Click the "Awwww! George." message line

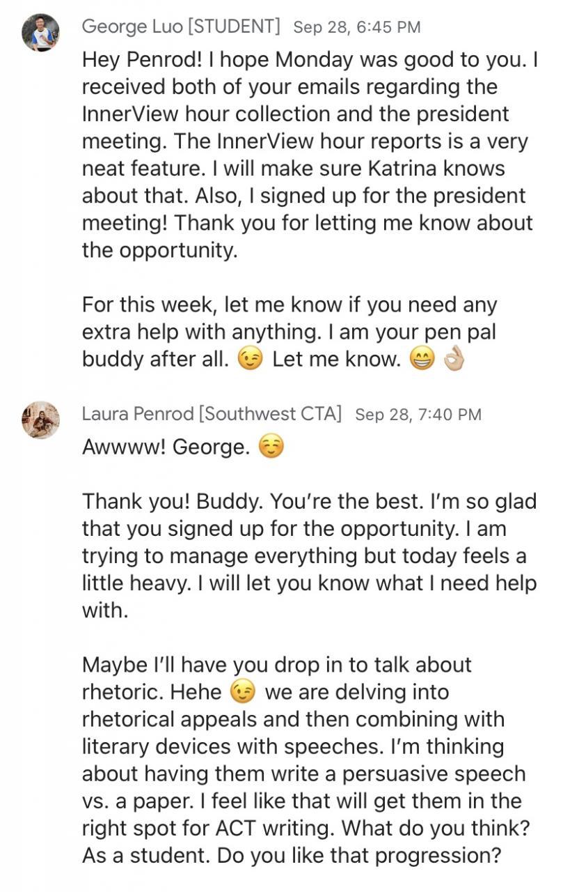pyautogui.click(x=166, y=447)
